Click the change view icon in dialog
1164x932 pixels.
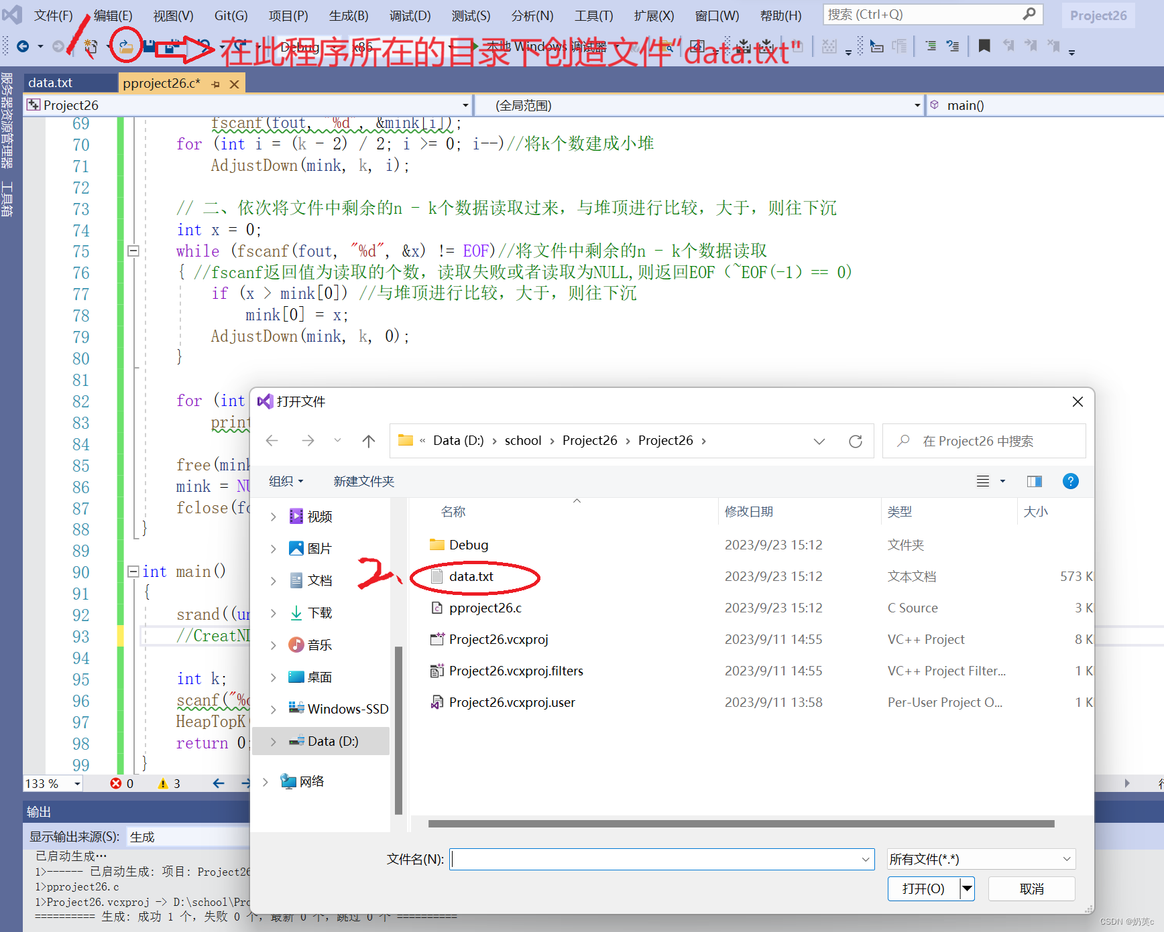click(983, 481)
